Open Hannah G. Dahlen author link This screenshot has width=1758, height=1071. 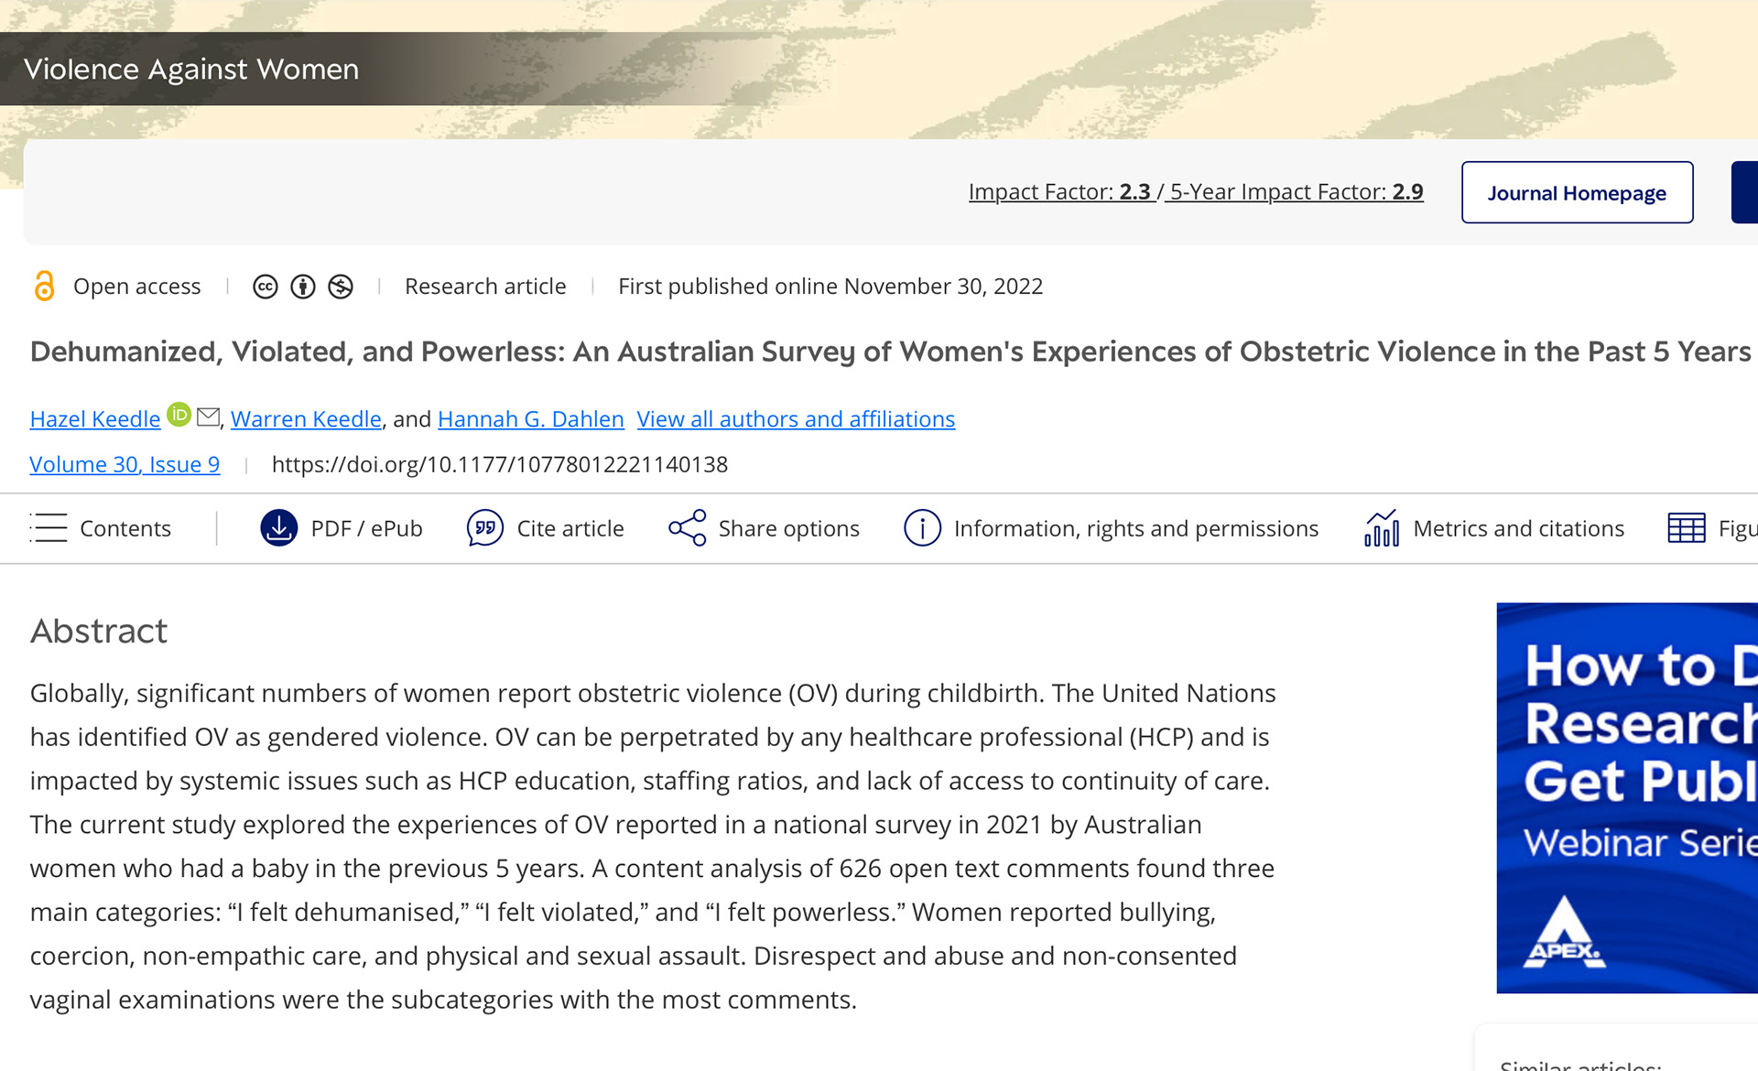[530, 419]
